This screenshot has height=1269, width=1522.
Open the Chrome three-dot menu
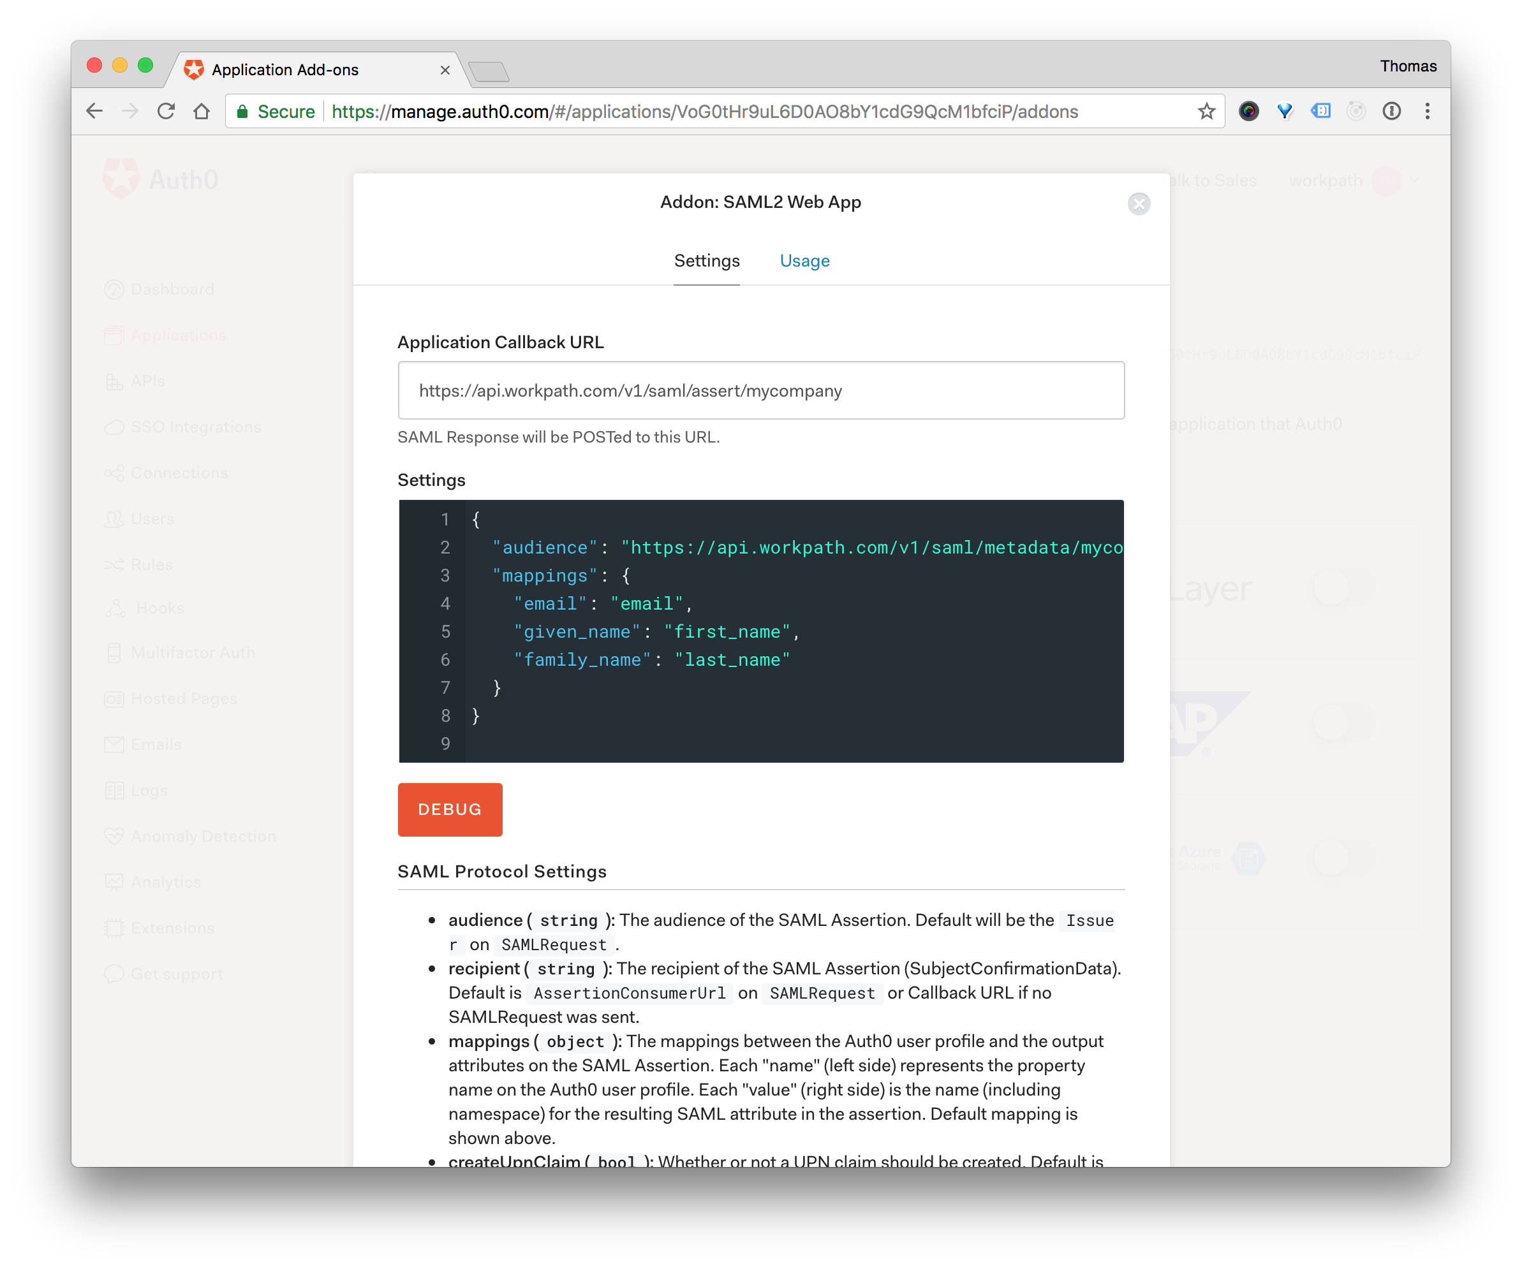point(1427,111)
